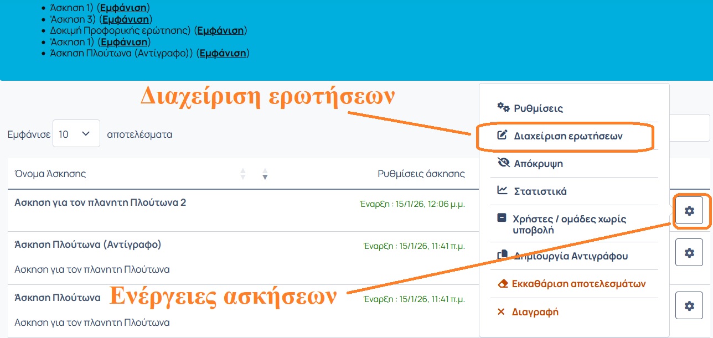Sort by Όνομα Άσκησης column arrows
The image size is (713, 338).
(242, 174)
